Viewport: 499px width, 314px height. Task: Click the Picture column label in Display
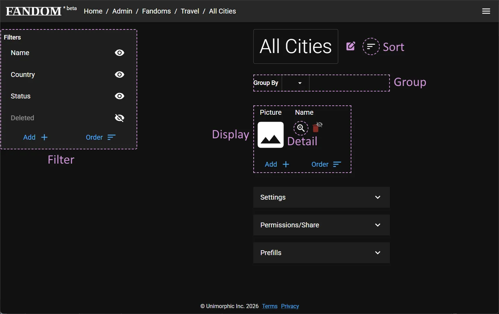pyautogui.click(x=271, y=112)
